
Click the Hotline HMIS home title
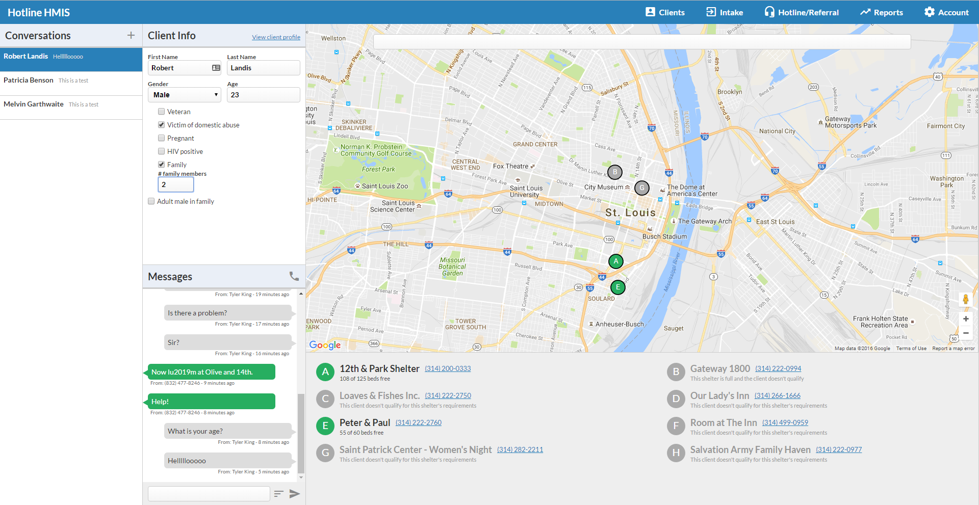point(39,12)
